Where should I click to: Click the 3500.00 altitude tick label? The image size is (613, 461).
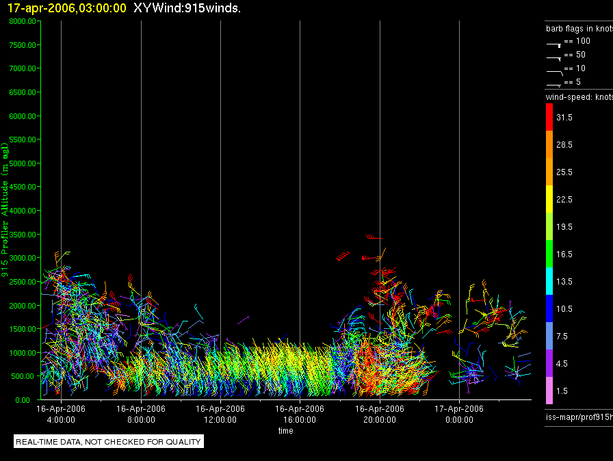(x=23, y=235)
